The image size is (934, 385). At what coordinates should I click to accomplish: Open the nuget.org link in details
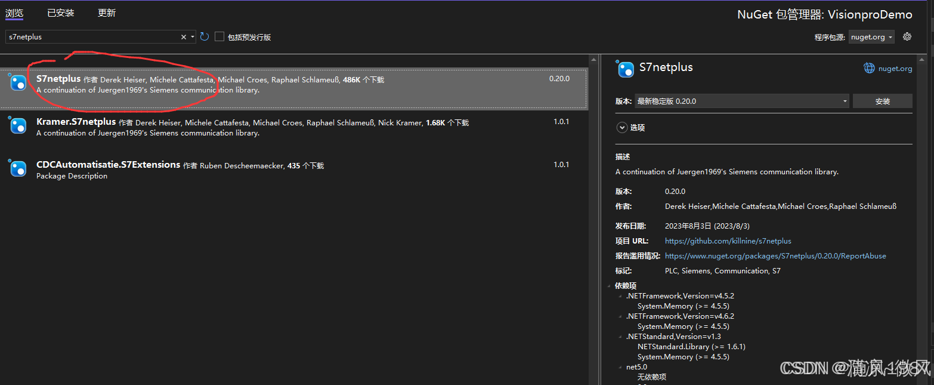[x=895, y=69]
